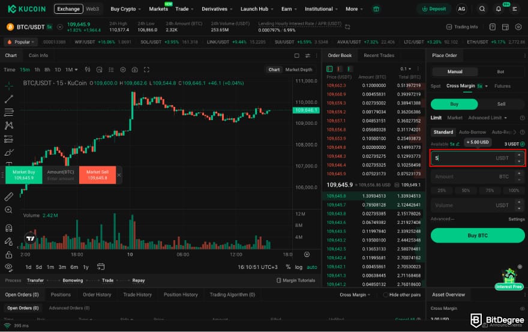Expand the Derivatives menu
The image size is (528, 332).
(x=217, y=9)
